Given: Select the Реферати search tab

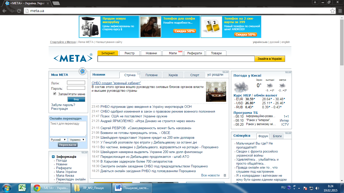Looking at the screenshot, I should pyautogui.click(x=195, y=53).
